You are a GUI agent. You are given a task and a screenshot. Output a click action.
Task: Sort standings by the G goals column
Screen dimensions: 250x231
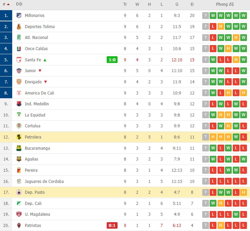point(177,4)
